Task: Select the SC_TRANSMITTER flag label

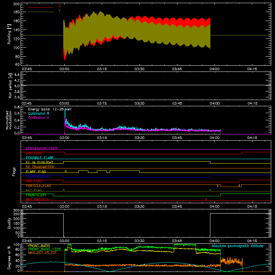Action: (x=40, y=167)
